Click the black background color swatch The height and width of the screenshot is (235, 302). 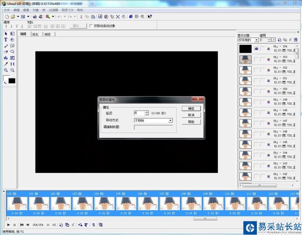12,81
